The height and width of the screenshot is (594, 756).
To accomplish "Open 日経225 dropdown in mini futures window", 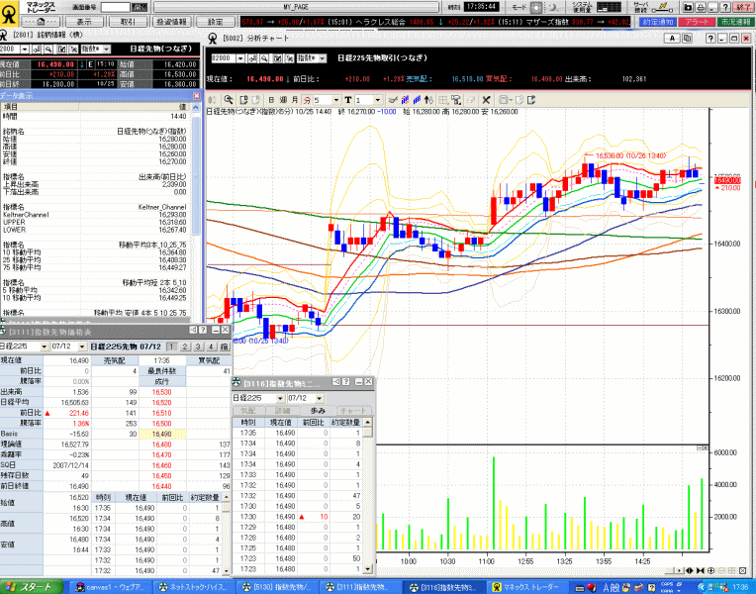I will click(x=280, y=399).
